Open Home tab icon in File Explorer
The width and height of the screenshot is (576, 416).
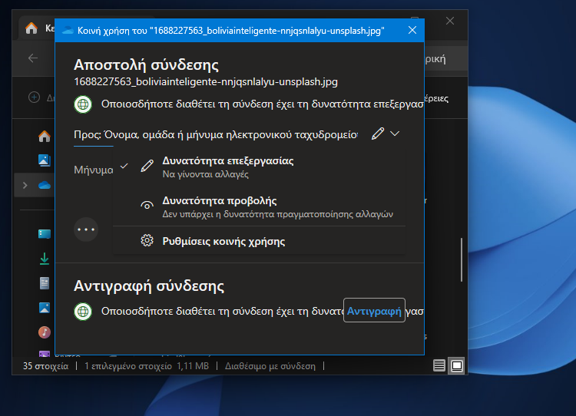(x=31, y=28)
